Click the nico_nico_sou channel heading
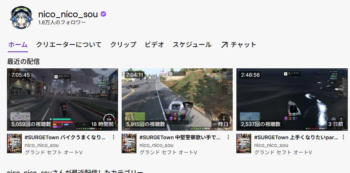Viewport: 350px width, 173px height. (68, 14)
